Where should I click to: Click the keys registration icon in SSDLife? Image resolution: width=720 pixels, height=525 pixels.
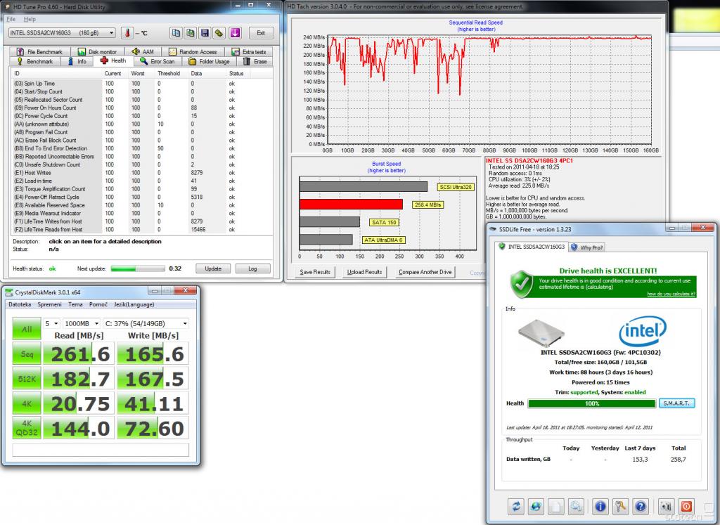[x=620, y=506]
